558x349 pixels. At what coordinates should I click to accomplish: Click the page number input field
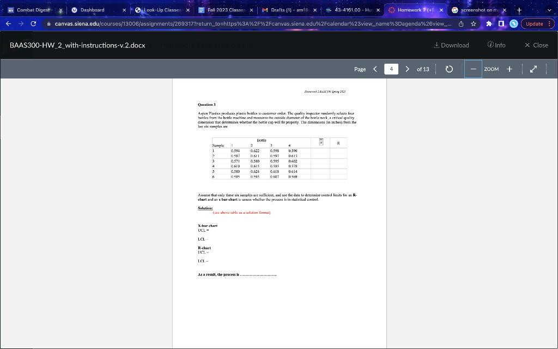click(391, 69)
